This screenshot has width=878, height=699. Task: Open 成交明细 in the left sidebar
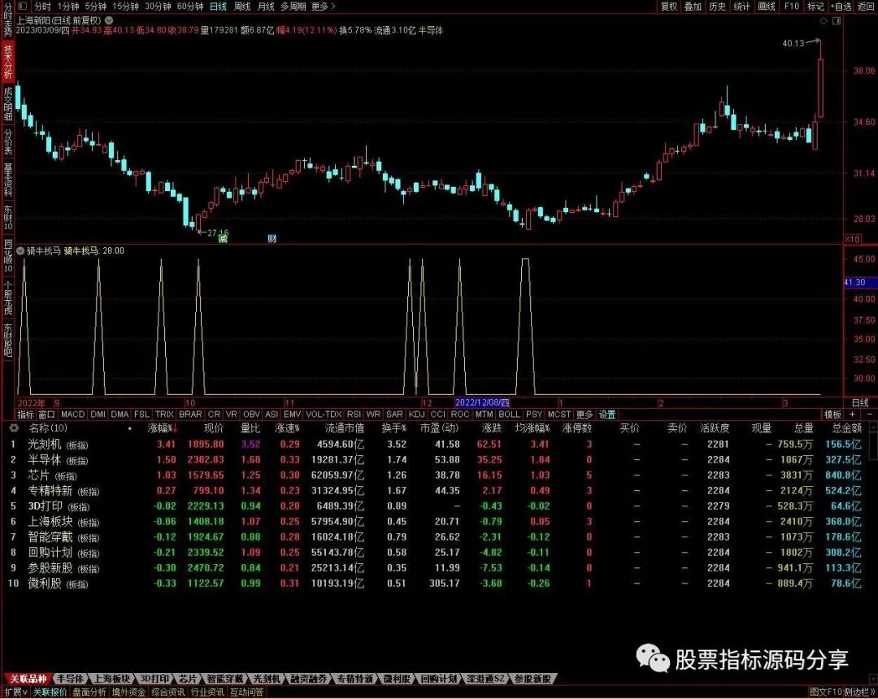pos(8,103)
